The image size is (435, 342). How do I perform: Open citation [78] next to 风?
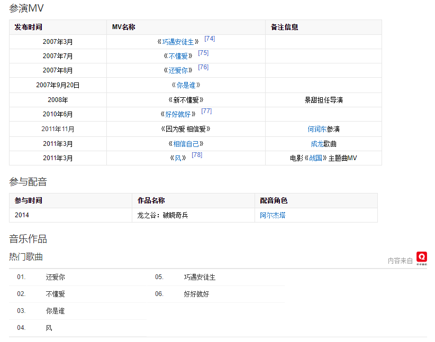click(x=197, y=155)
